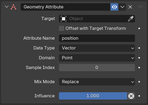The image size is (148, 105).
Task: Open the Domain Point dropdown
Action: pos(97,58)
